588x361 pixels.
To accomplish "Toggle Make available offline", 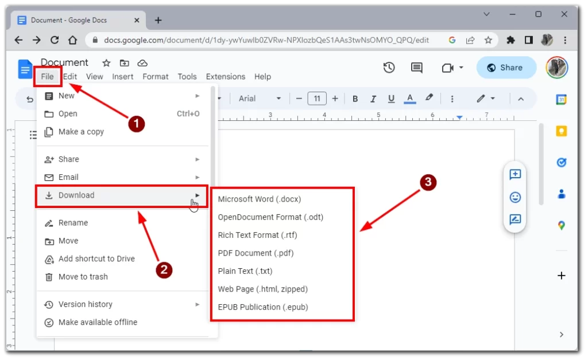I will coord(123,323).
